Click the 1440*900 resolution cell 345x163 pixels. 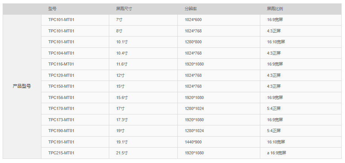point(193,142)
